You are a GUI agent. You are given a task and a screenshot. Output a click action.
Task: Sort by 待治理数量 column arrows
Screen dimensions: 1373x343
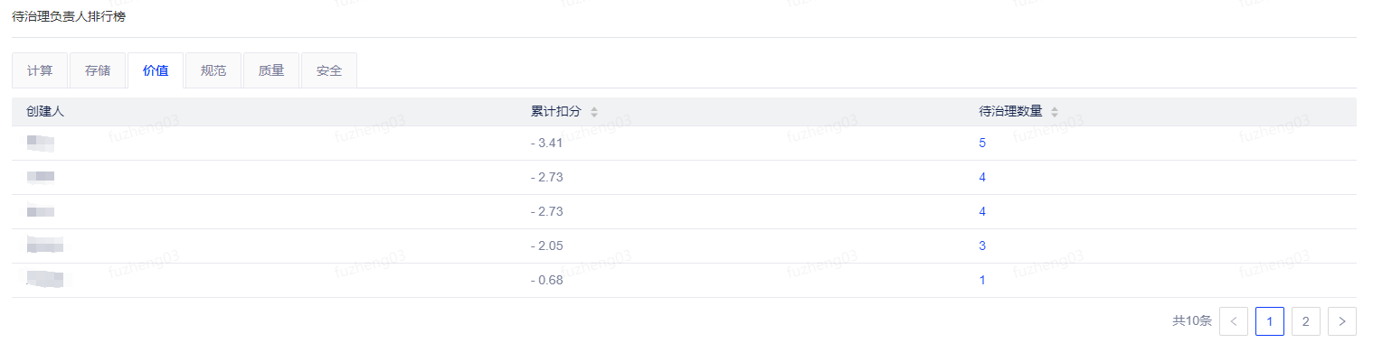[x=1055, y=112]
